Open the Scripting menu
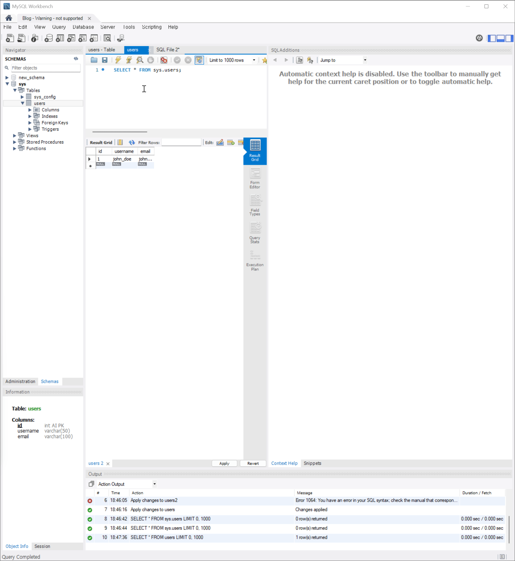Image resolution: width=515 pixels, height=561 pixels. coord(152,27)
